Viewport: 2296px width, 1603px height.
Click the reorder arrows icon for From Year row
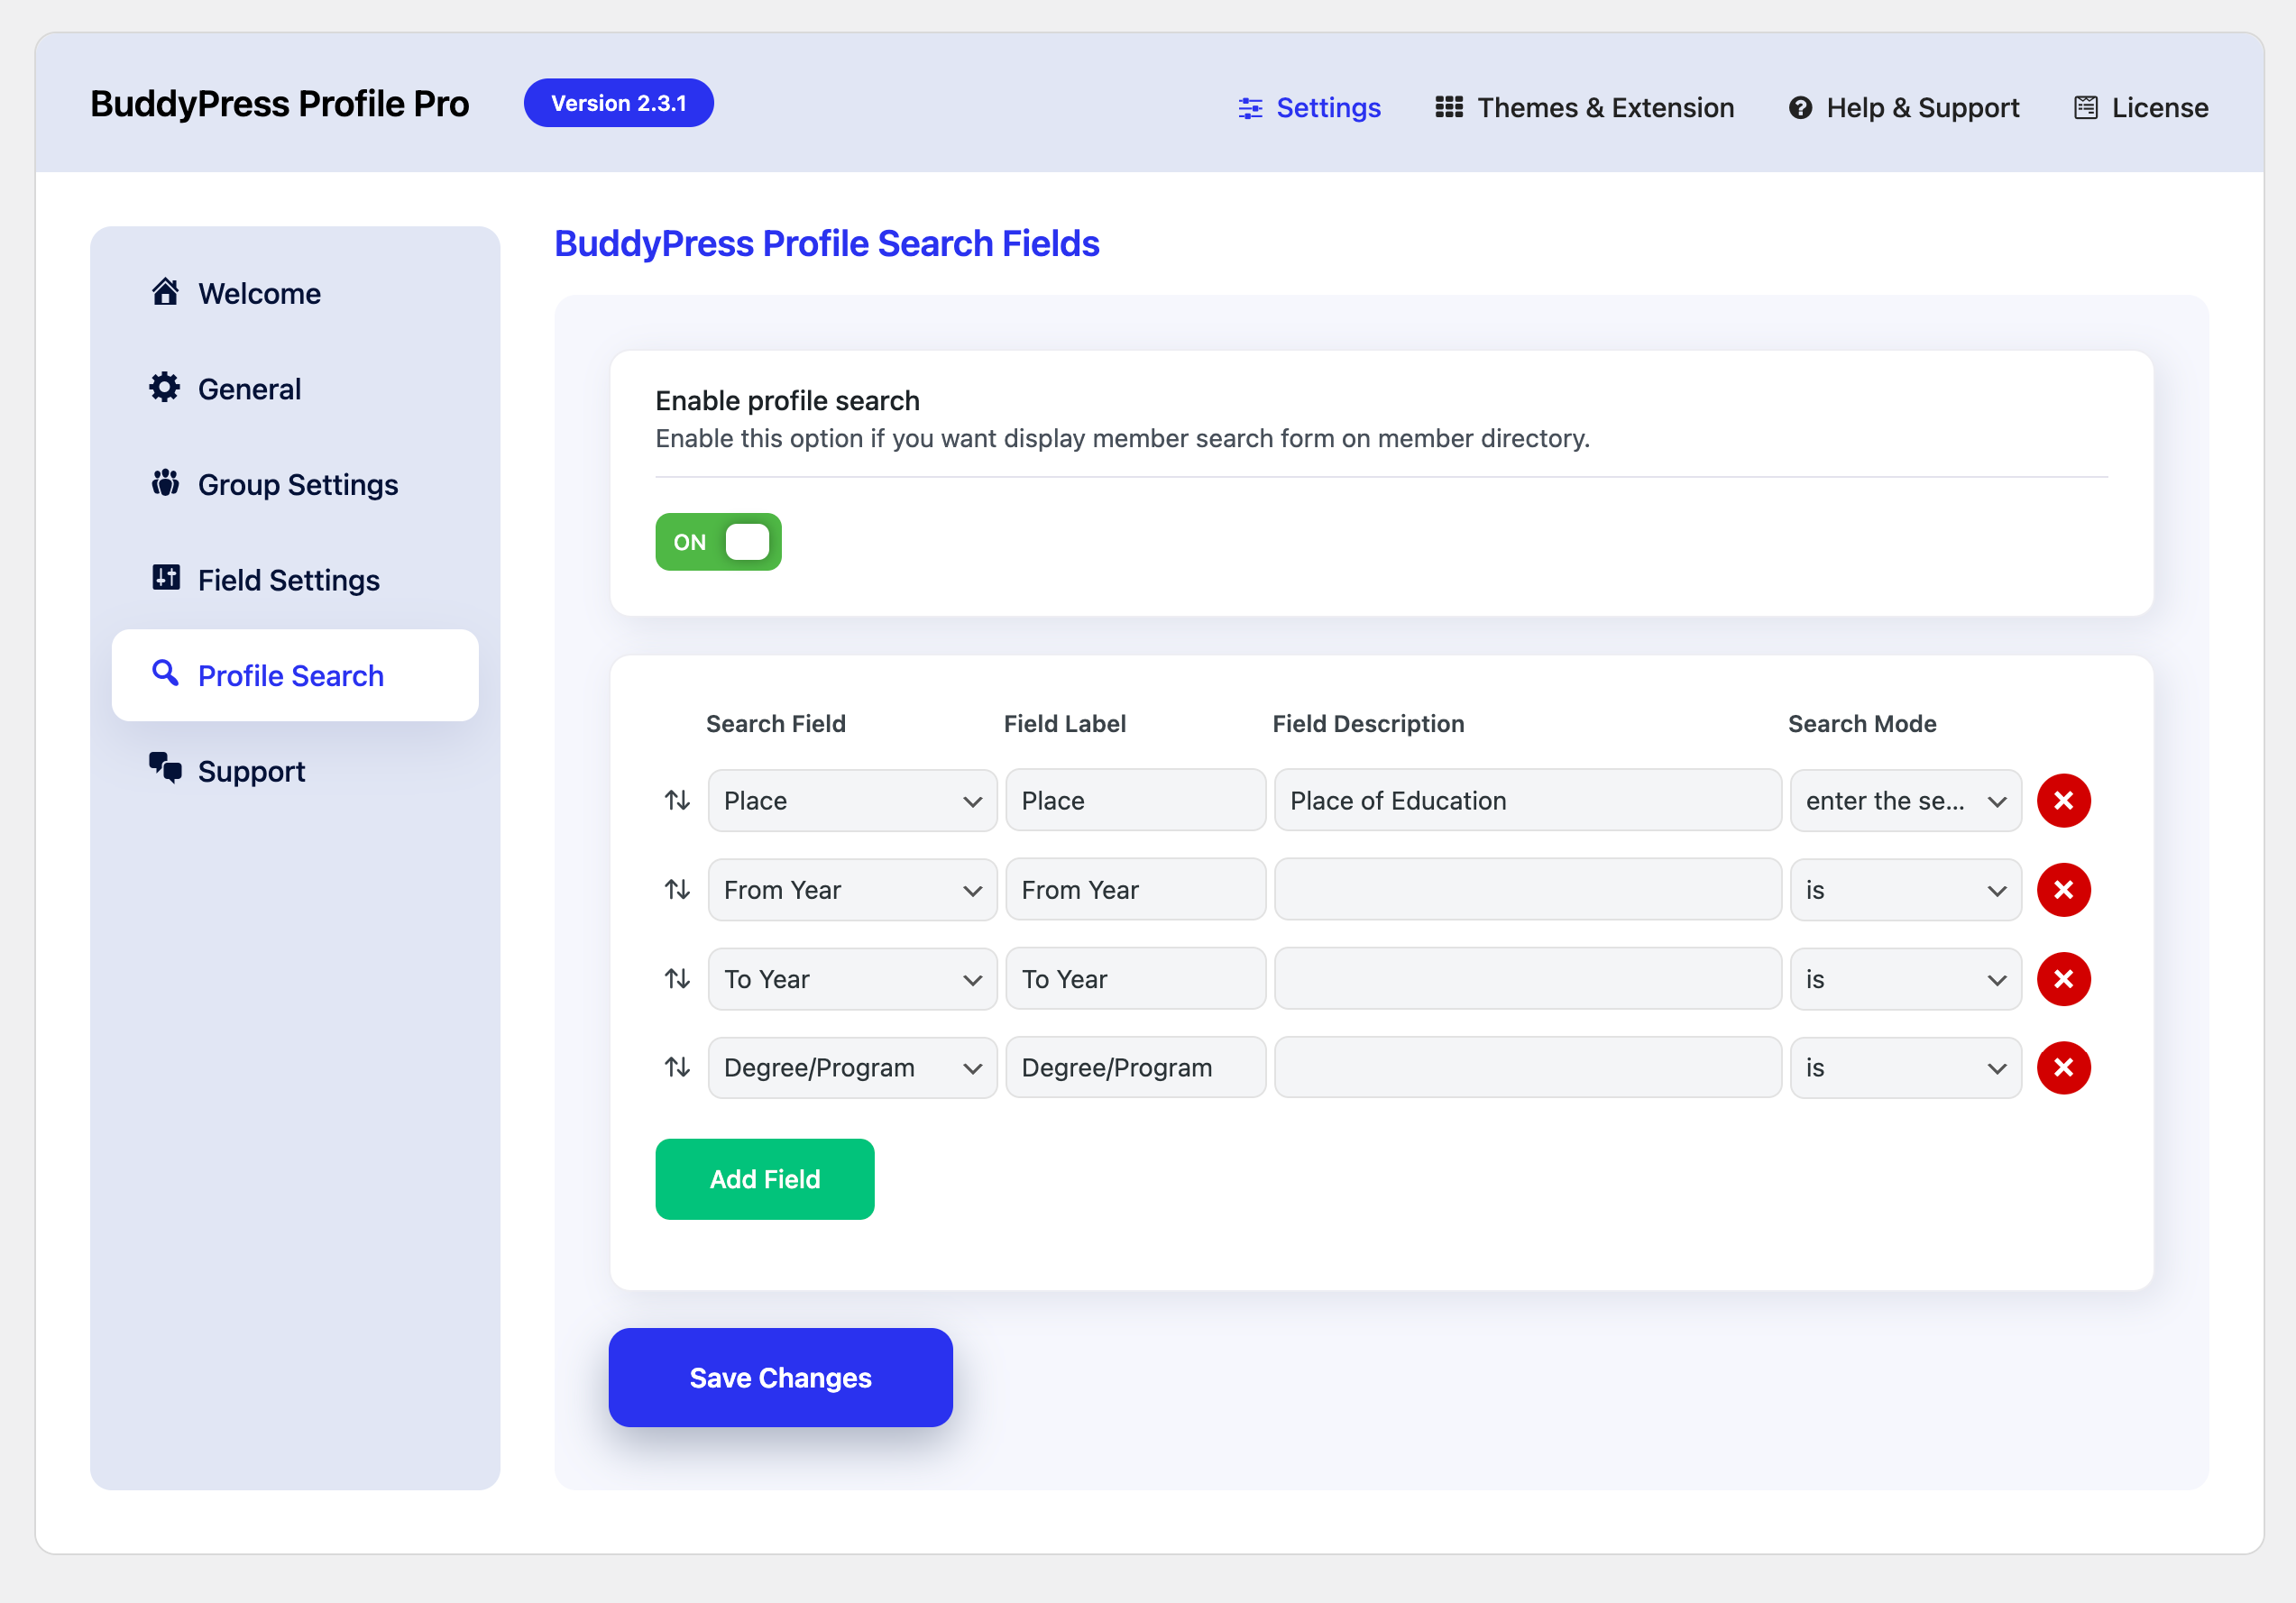tap(677, 889)
